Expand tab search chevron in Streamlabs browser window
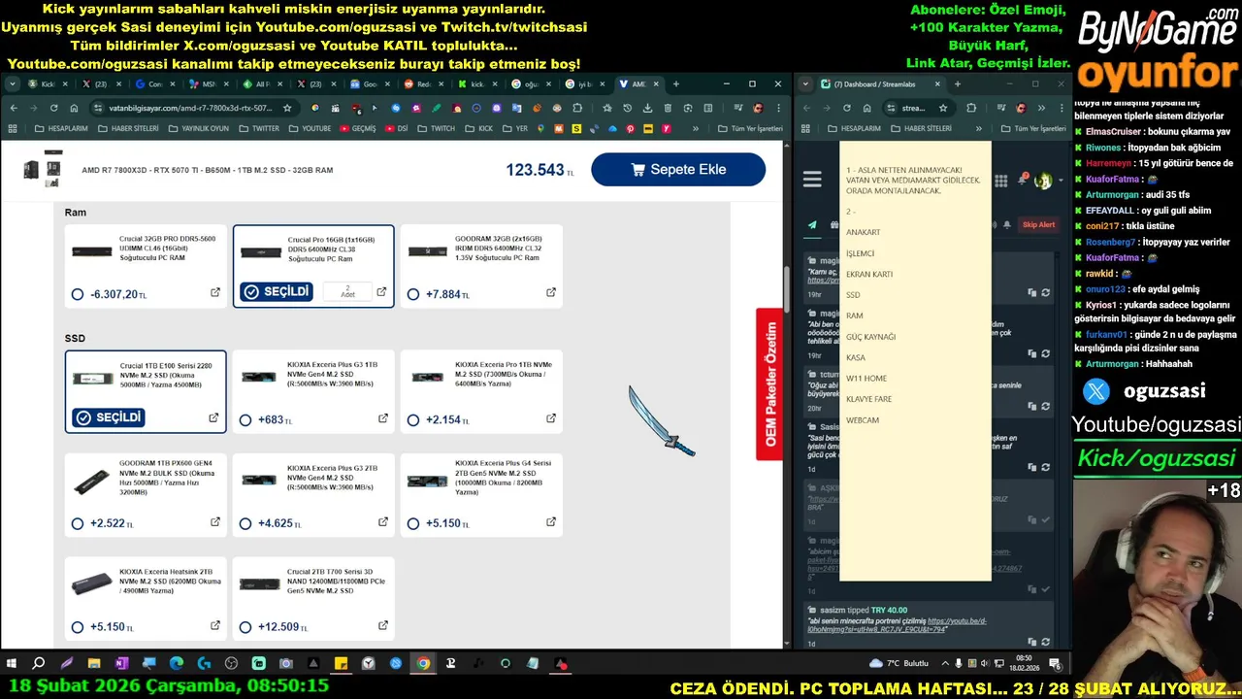The image size is (1242, 699). 806,83
